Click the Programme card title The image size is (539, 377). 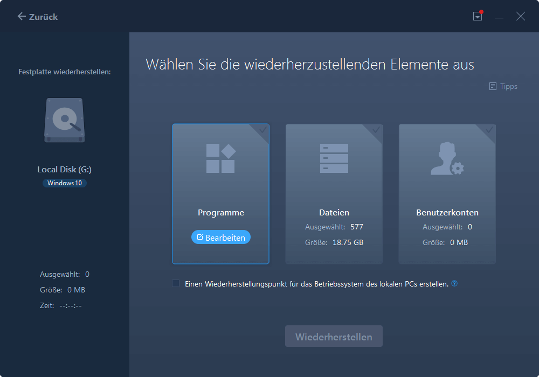220,213
